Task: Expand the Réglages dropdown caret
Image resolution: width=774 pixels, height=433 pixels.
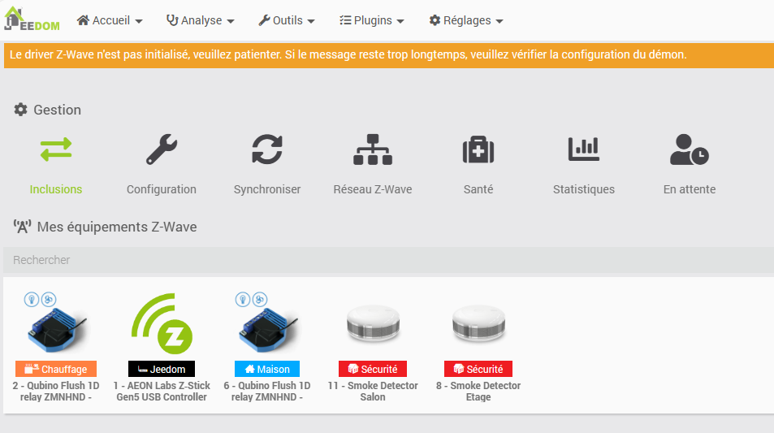Action: pos(499,21)
